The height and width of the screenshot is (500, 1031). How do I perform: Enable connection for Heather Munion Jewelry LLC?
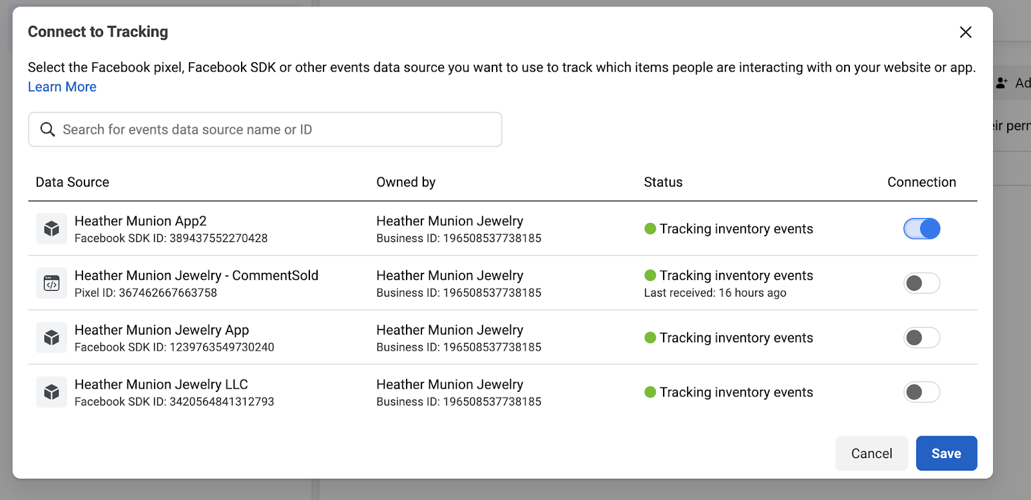(921, 392)
